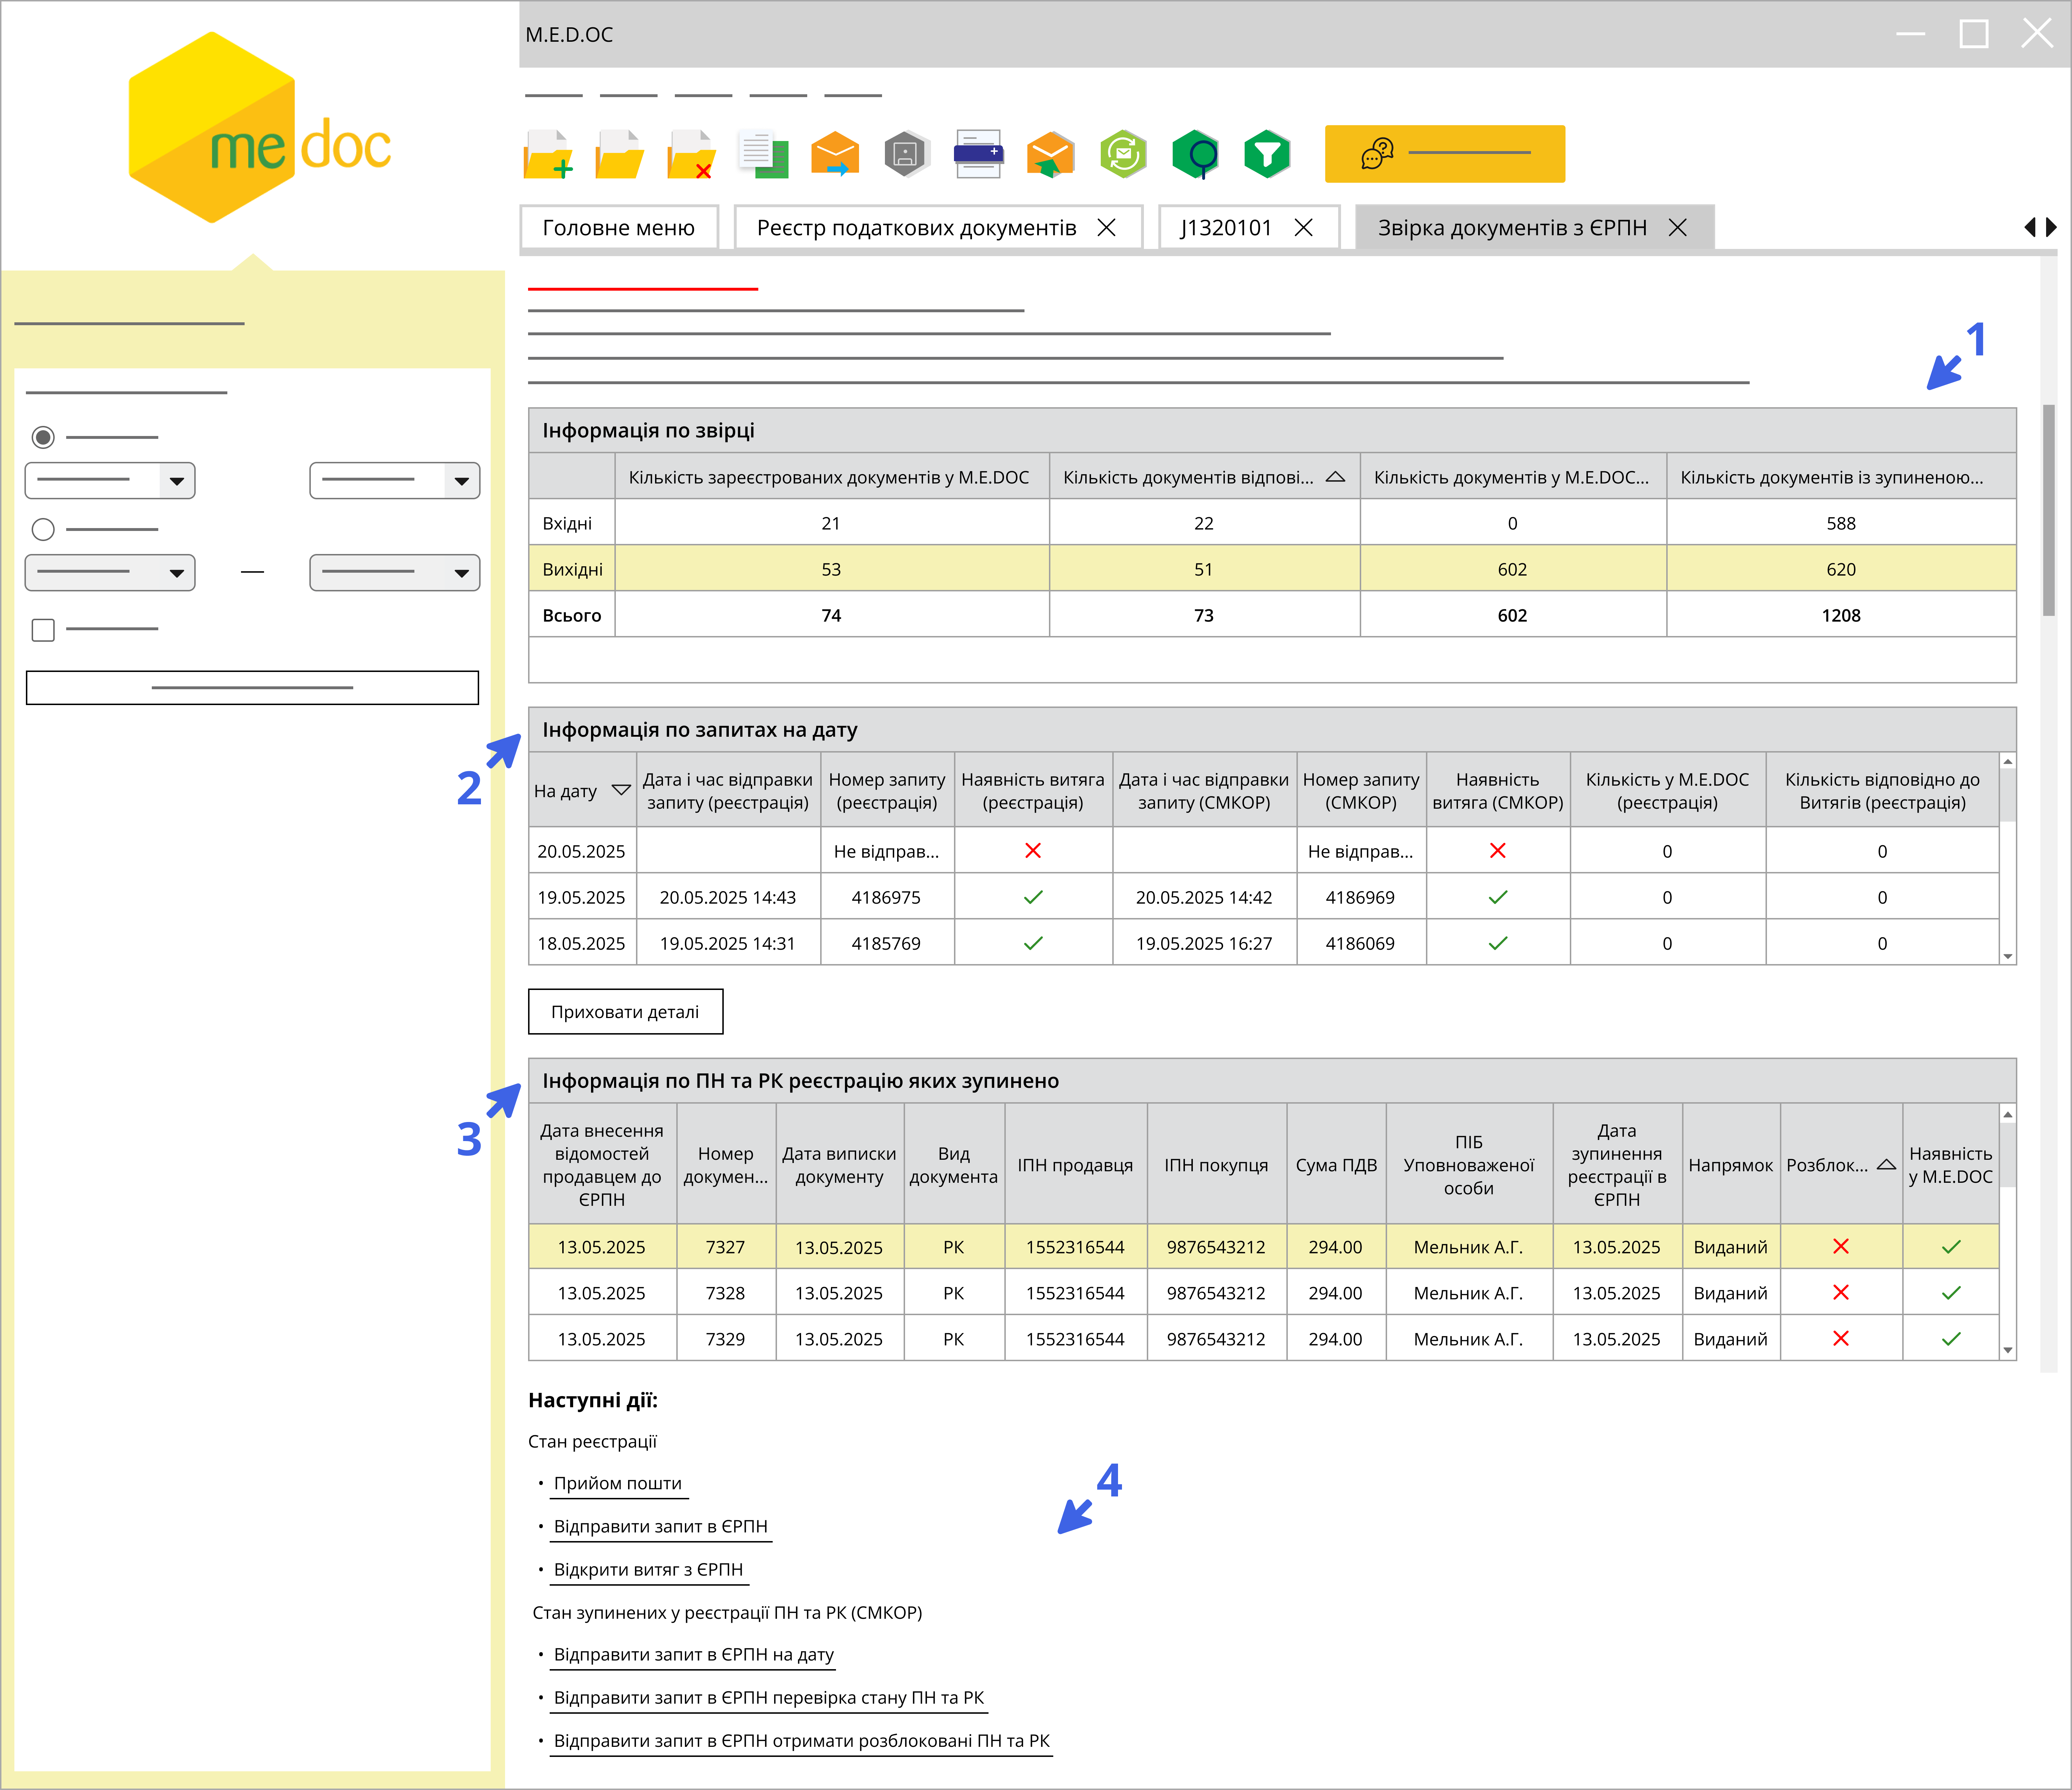
Task: Click red X in registration column for 20.05.2025
Action: tap(1033, 850)
